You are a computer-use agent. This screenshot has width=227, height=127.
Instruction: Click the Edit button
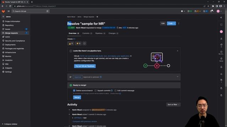click(163, 24)
